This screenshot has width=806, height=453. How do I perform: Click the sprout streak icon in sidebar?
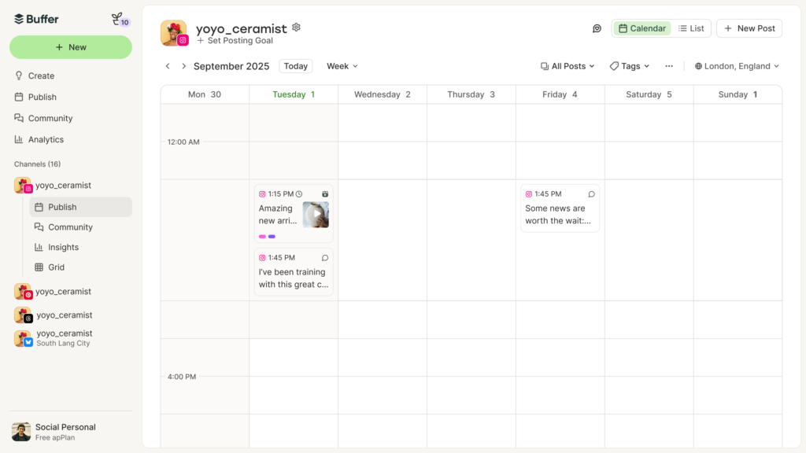[119, 19]
